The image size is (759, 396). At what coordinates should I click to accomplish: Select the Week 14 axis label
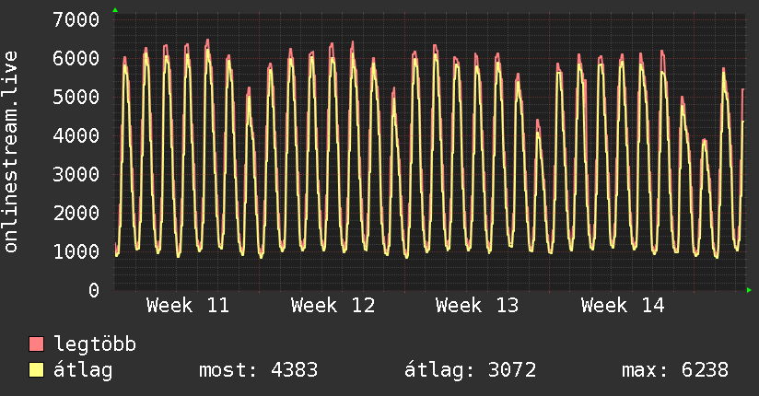(x=623, y=306)
